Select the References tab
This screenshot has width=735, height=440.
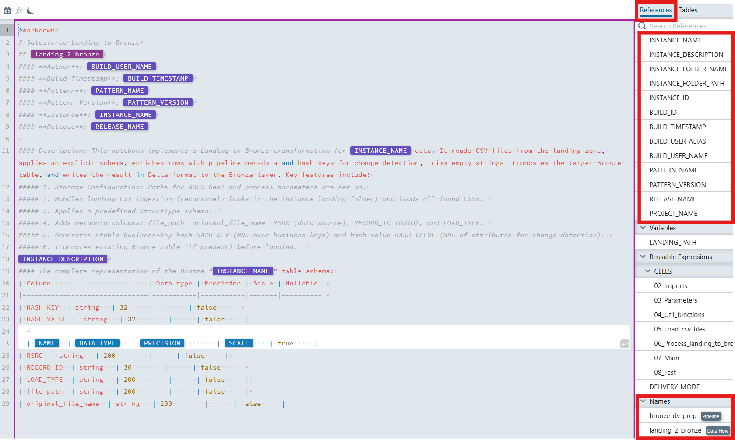[655, 10]
